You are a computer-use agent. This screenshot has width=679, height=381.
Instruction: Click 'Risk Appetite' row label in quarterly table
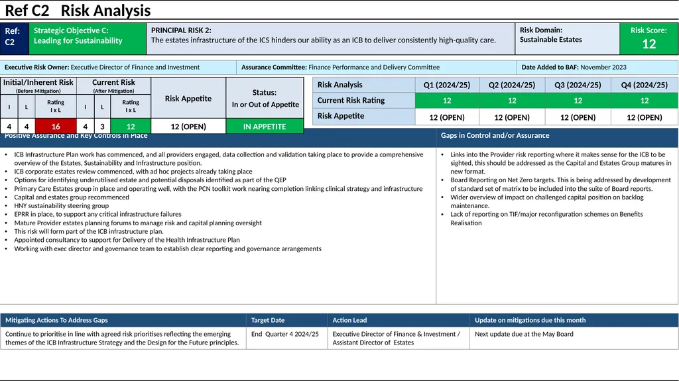(364, 116)
